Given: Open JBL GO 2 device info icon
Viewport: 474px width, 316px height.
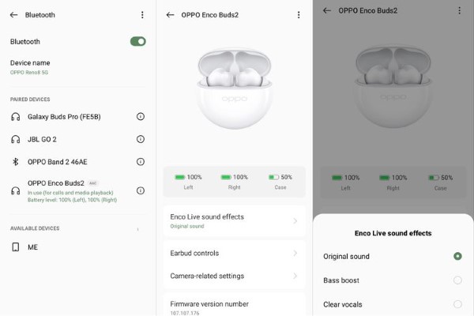Looking at the screenshot, I should [141, 139].
